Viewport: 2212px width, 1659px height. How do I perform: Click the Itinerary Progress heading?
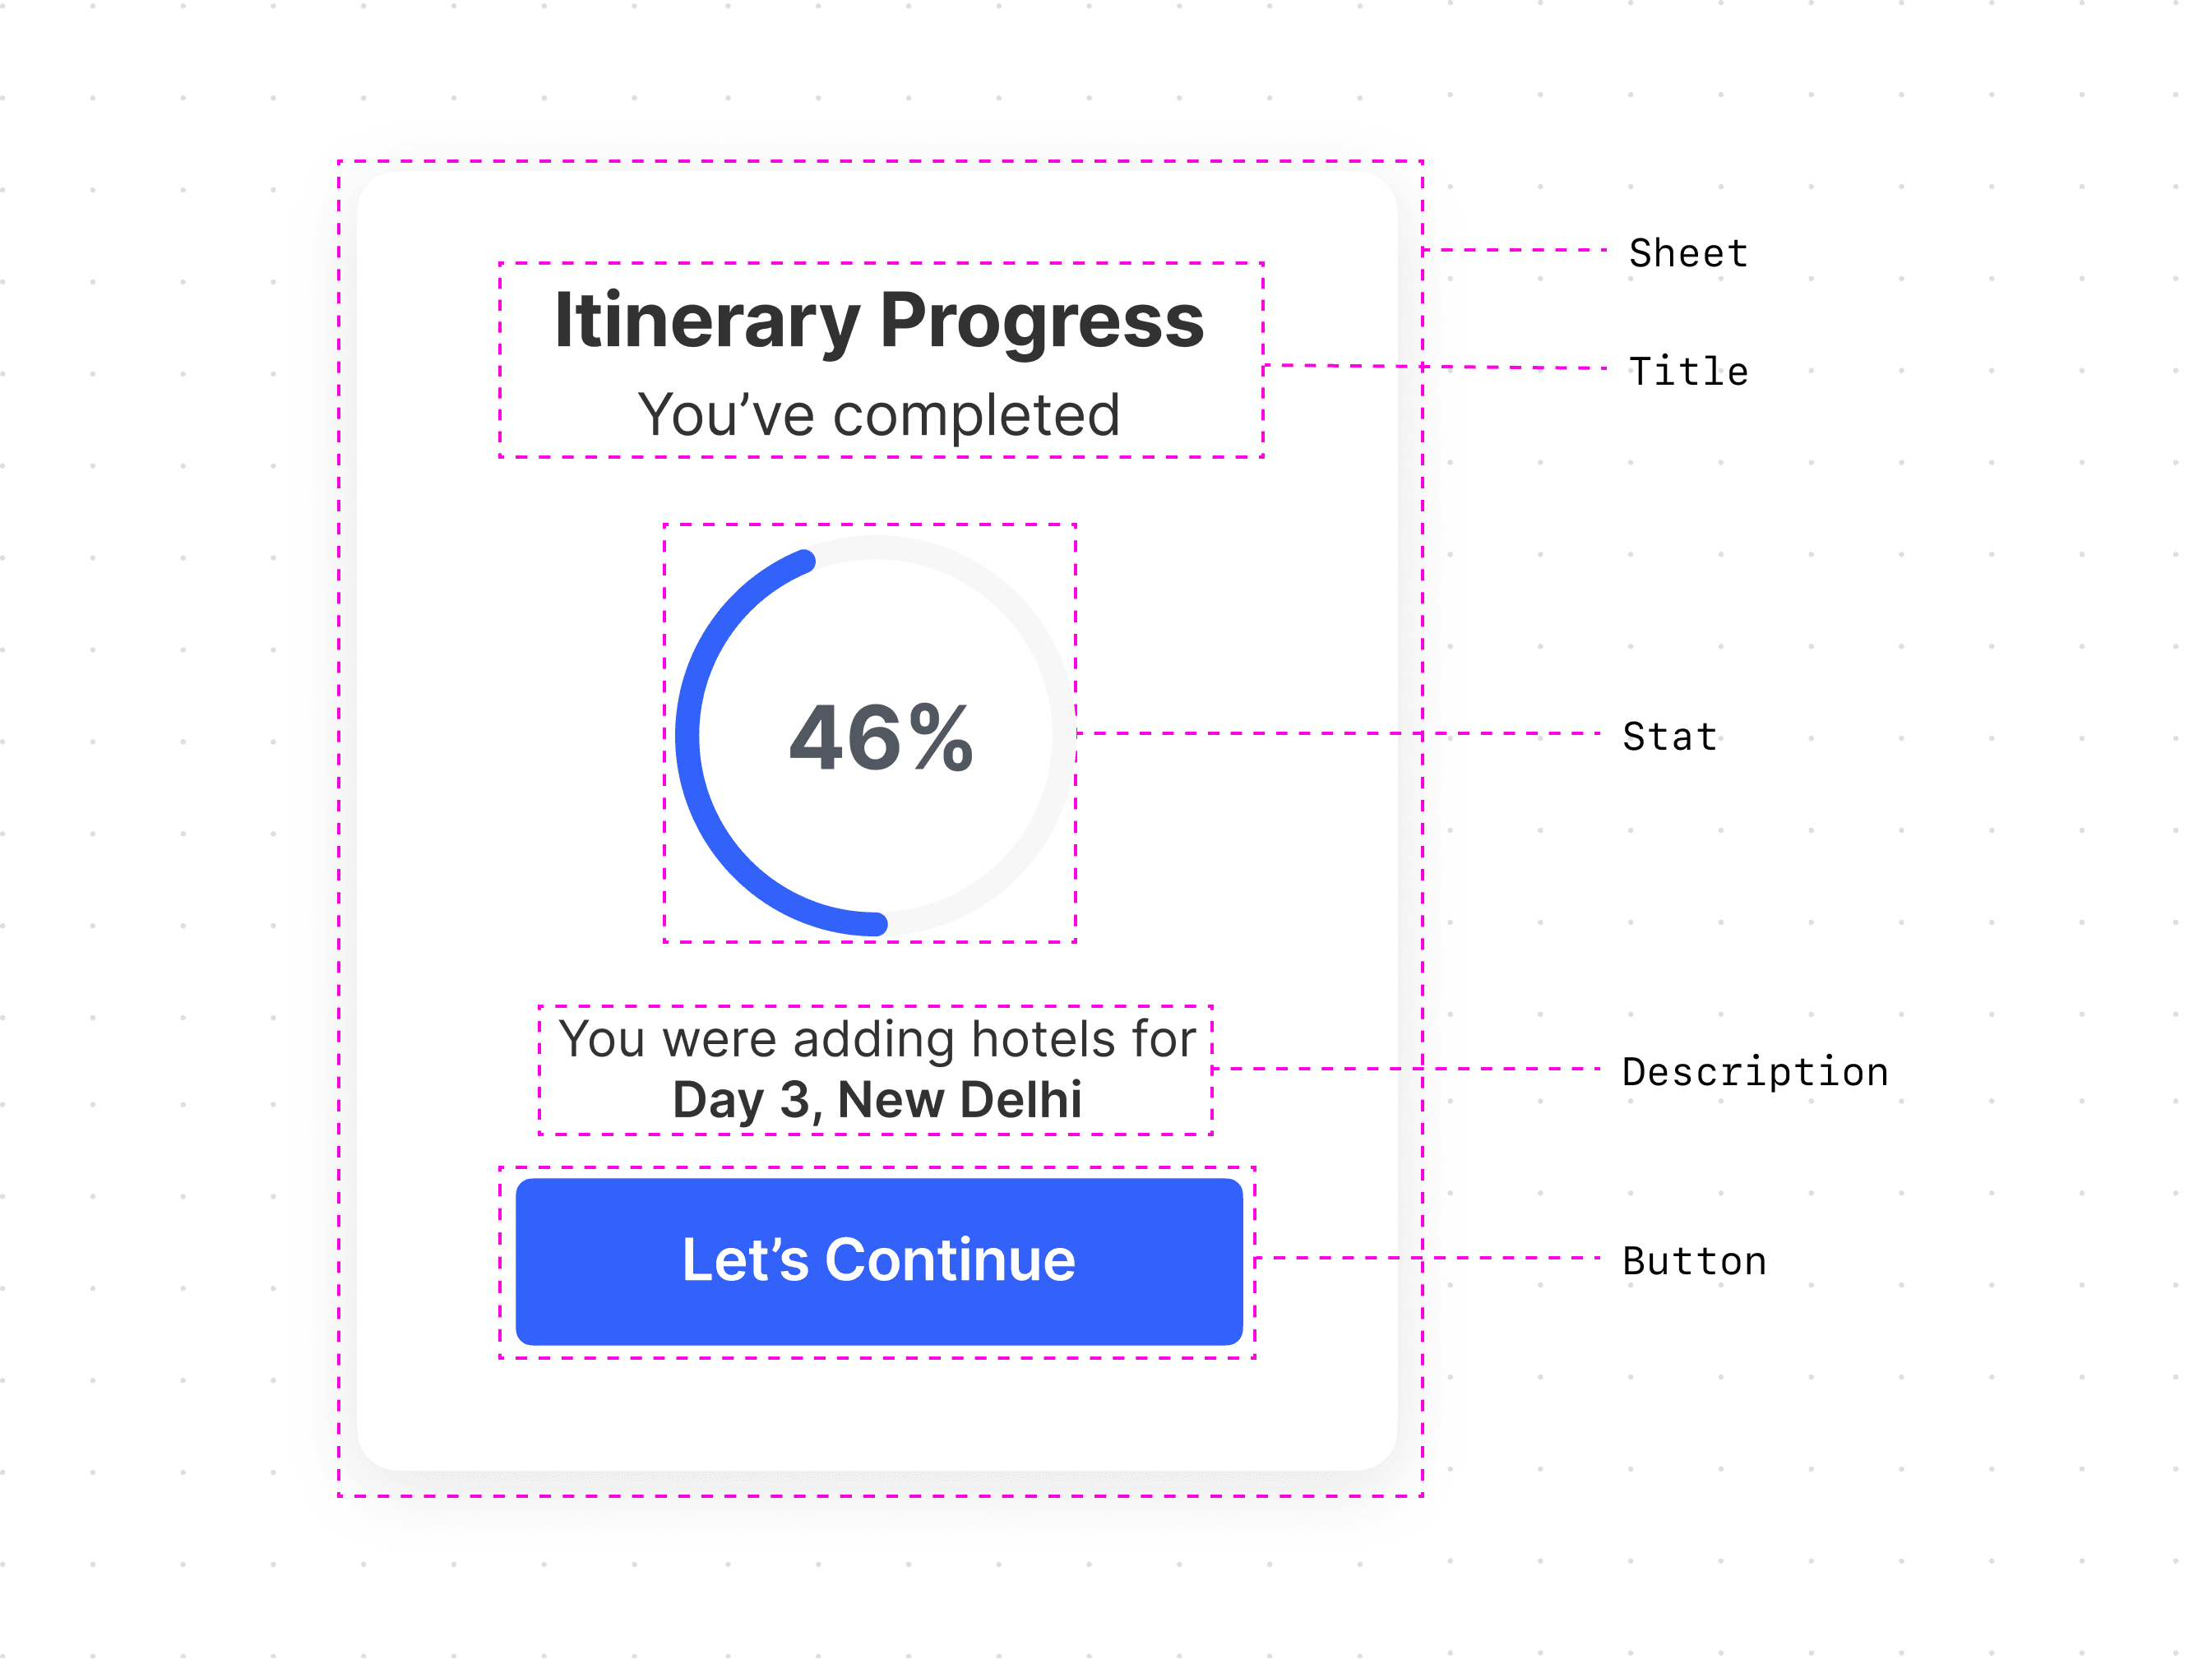point(878,321)
